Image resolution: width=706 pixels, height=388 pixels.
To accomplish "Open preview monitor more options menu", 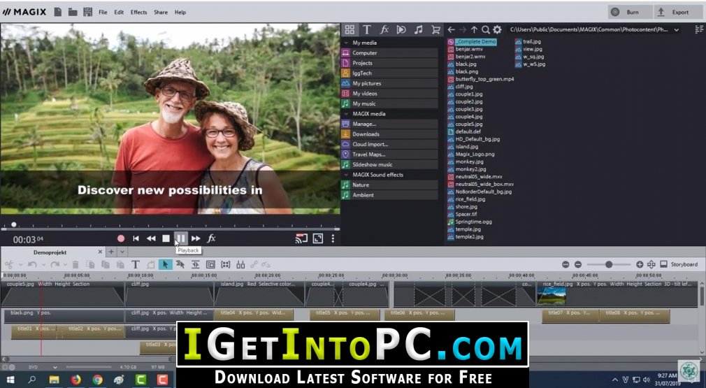I will (333, 238).
